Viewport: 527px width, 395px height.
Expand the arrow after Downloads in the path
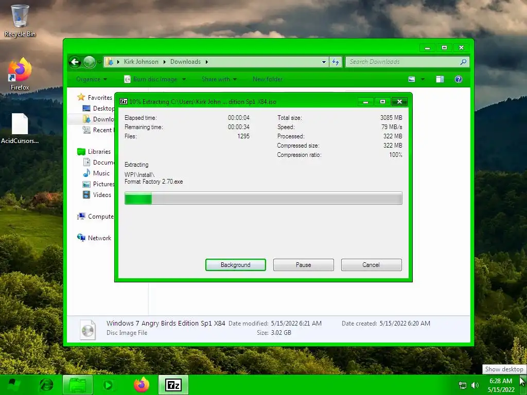(x=207, y=62)
